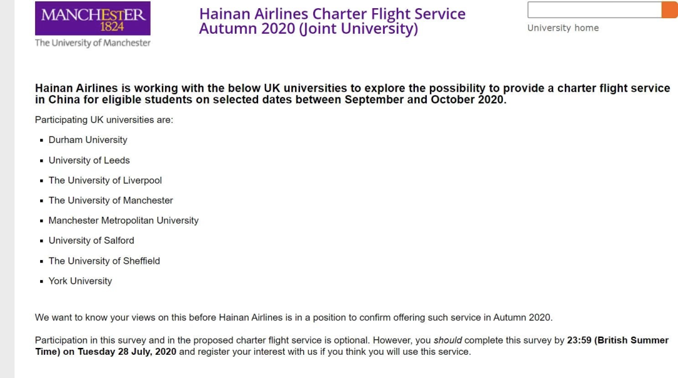Screen dimensions: 678x378
Task: Select the University of Salford entry
Action: click(91, 241)
